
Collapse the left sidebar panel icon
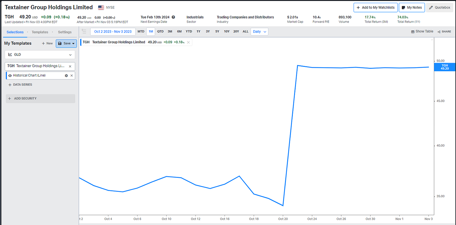coord(84,31)
